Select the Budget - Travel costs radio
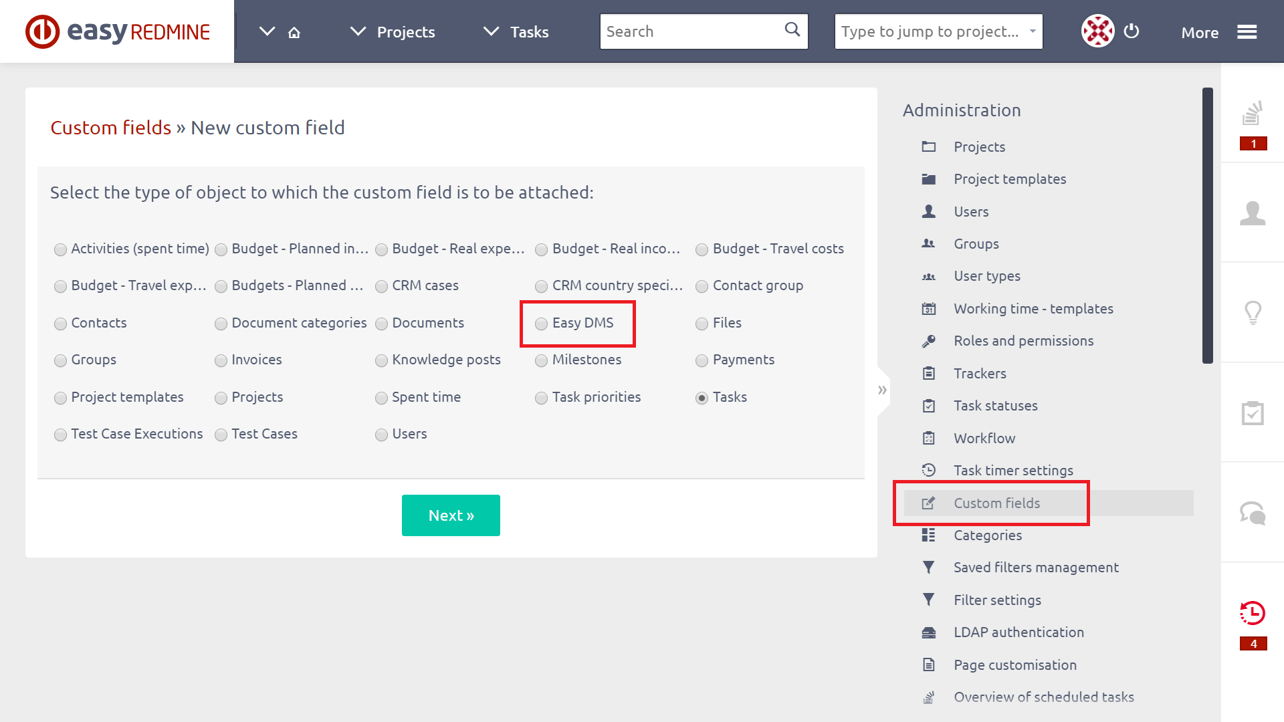The image size is (1284, 722). coord(702,249)
